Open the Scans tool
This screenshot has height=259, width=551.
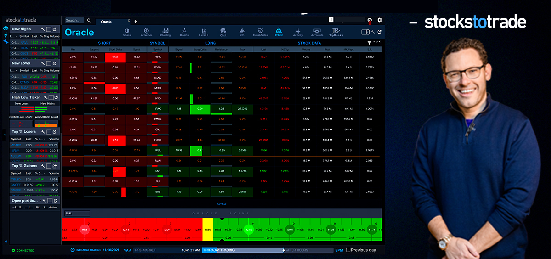pos(127,32)
